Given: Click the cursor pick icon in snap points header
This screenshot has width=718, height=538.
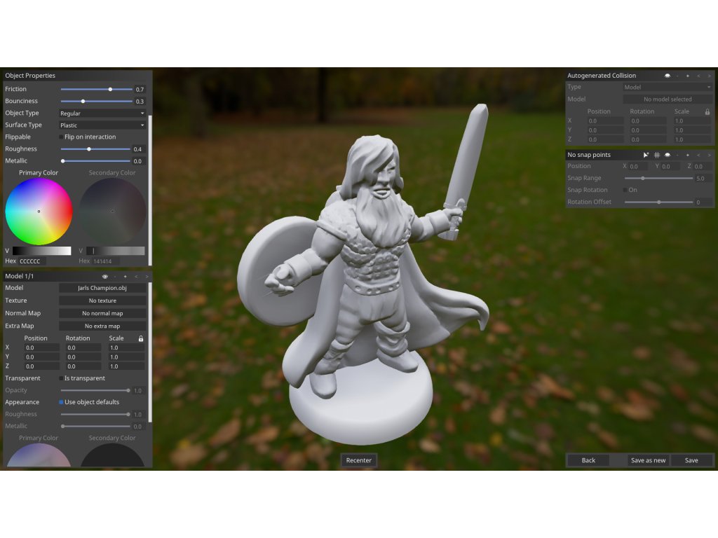Looking at the screenshot, I should coord(646,155).
